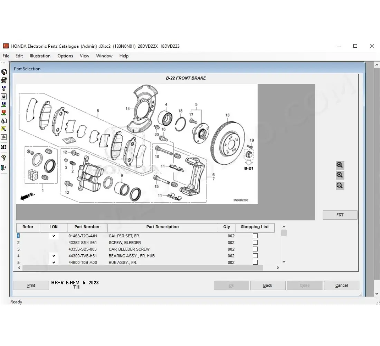Click parts table horizontal scroll left arrow
Viewport: 380px width, 346px height.
19,268
